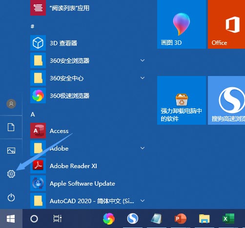Screen dimensions: 245x228
Task: Open the 搜狗高速浏览器 tile
Action: click(226, 100)
